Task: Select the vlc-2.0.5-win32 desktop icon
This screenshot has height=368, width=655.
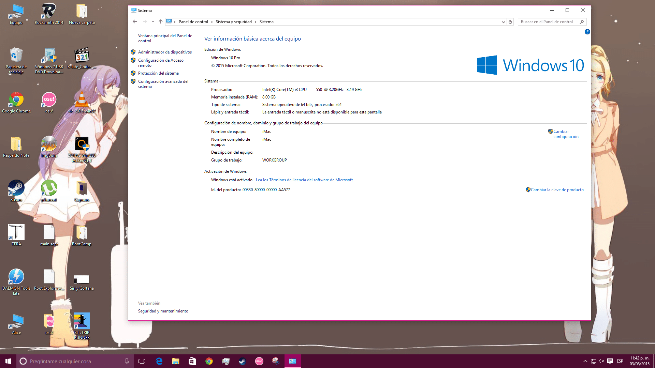Action: (x=82, y=103)
